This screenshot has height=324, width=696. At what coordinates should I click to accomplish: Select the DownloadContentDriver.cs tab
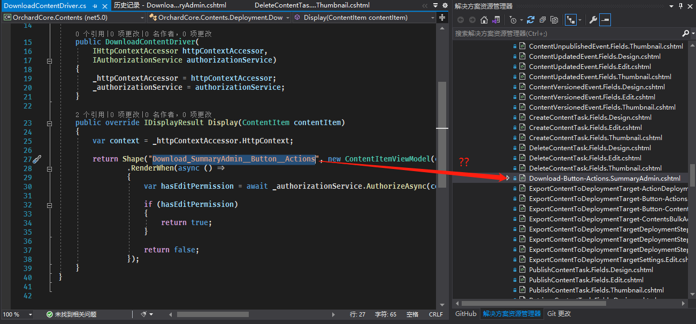point(45,5)
